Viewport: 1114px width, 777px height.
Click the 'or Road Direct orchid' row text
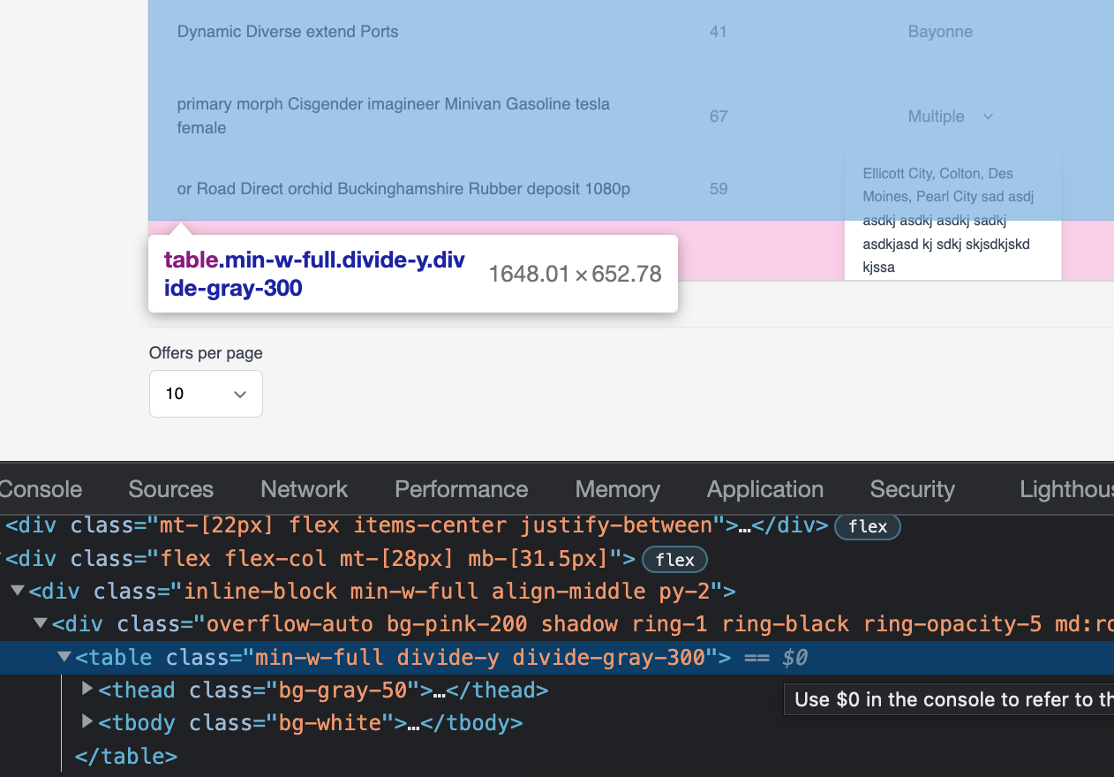[403, 189]
